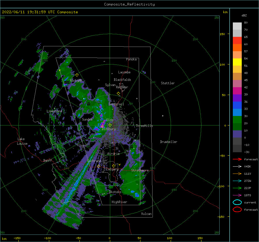Click the white plus marker east of ThreeHills
Image resolution: width=259 pixels, height=242 pixels.
(163, 116)
